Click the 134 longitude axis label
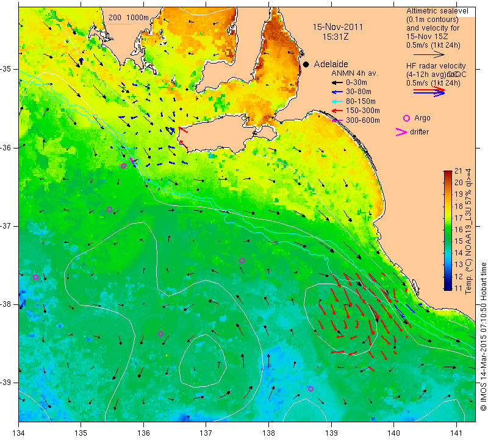This screenshot has height=440, width=488. point(19,433)
